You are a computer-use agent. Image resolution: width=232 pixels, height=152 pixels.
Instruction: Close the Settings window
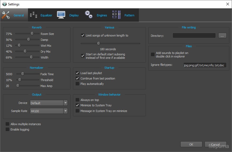click(227, 4)
